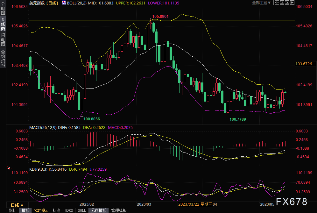
Task: Click the third chart tool icon after 全部主题
Action: (287, 3)
